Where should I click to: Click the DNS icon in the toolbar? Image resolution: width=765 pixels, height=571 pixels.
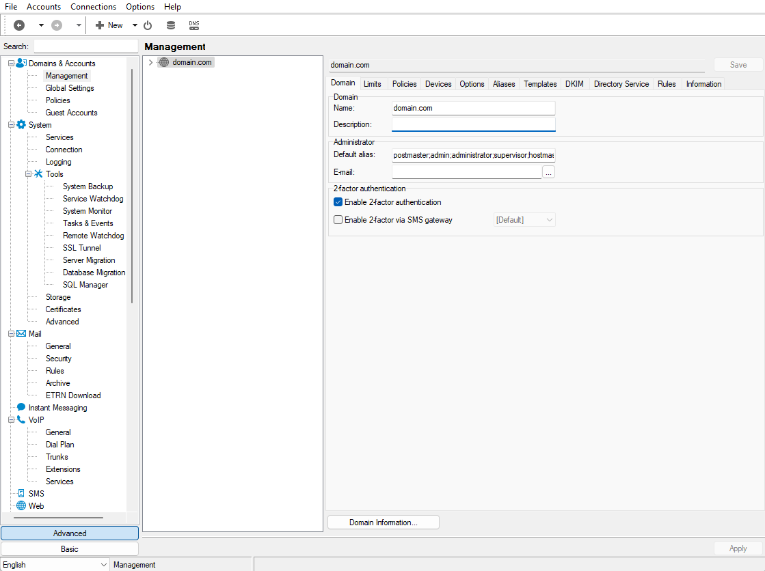[194, 25]
